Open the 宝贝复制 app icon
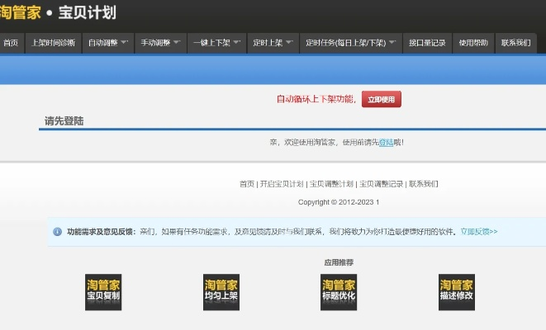Viewport: 546px width, 330px height. (103, 292)
